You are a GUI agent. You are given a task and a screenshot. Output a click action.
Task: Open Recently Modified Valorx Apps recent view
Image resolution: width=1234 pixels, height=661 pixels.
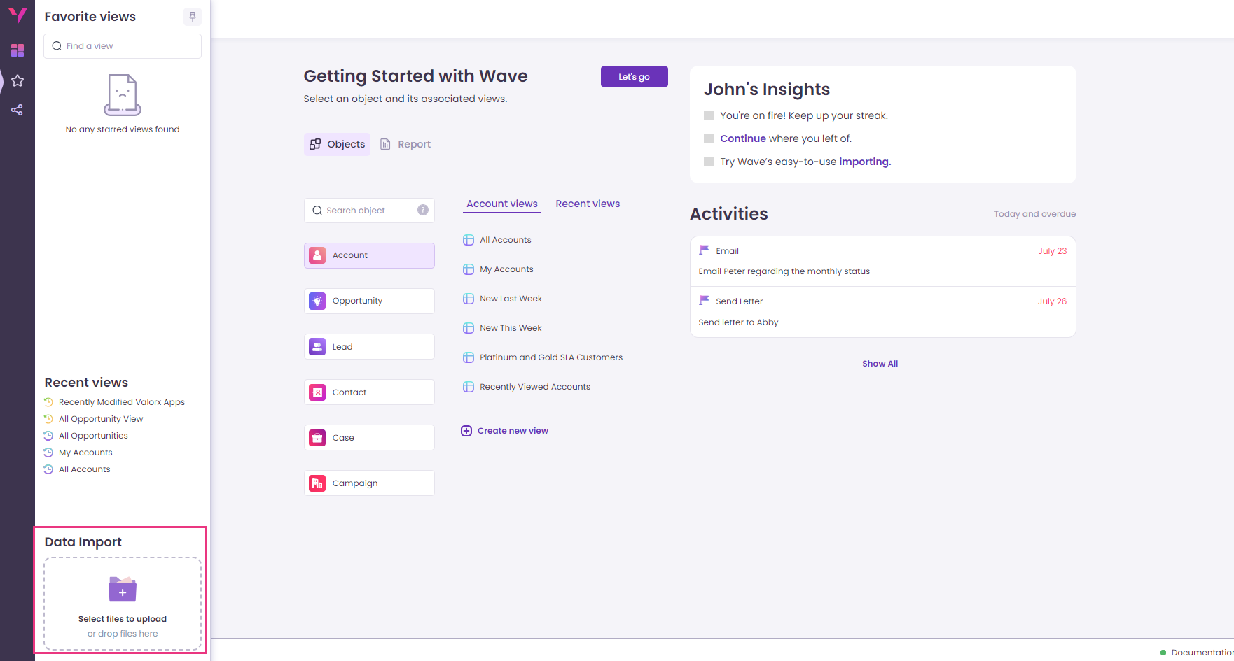(122, 402)
